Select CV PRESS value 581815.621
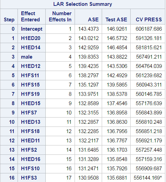166x182 pixels. pos(149,48)
